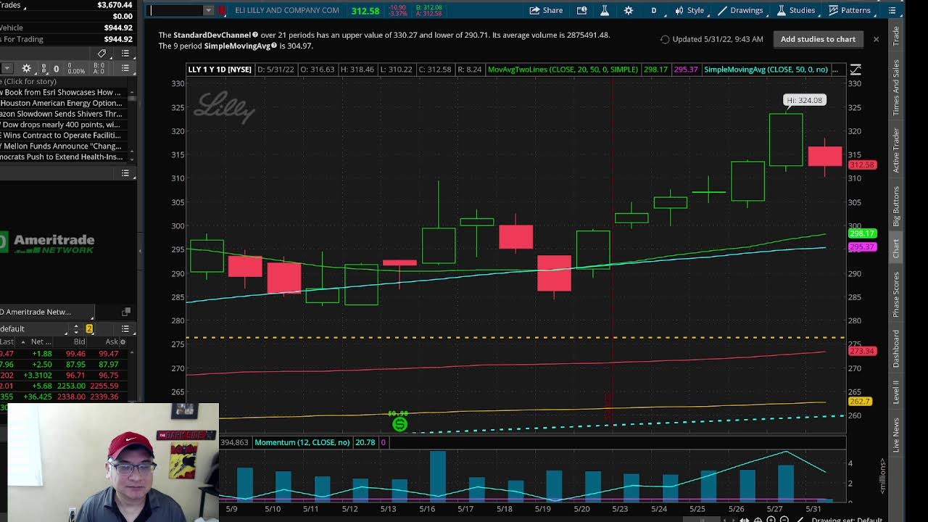The width and height of the screenshot is (928, 522).
Task: Open chart settings gear icon
Action: [629, 10]
